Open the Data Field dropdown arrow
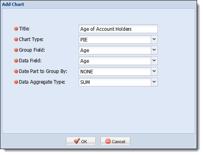 tap(154, 61)
